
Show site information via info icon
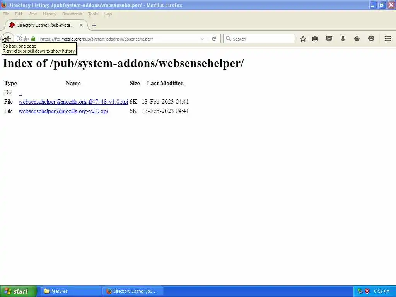click(x=19, y=39)
